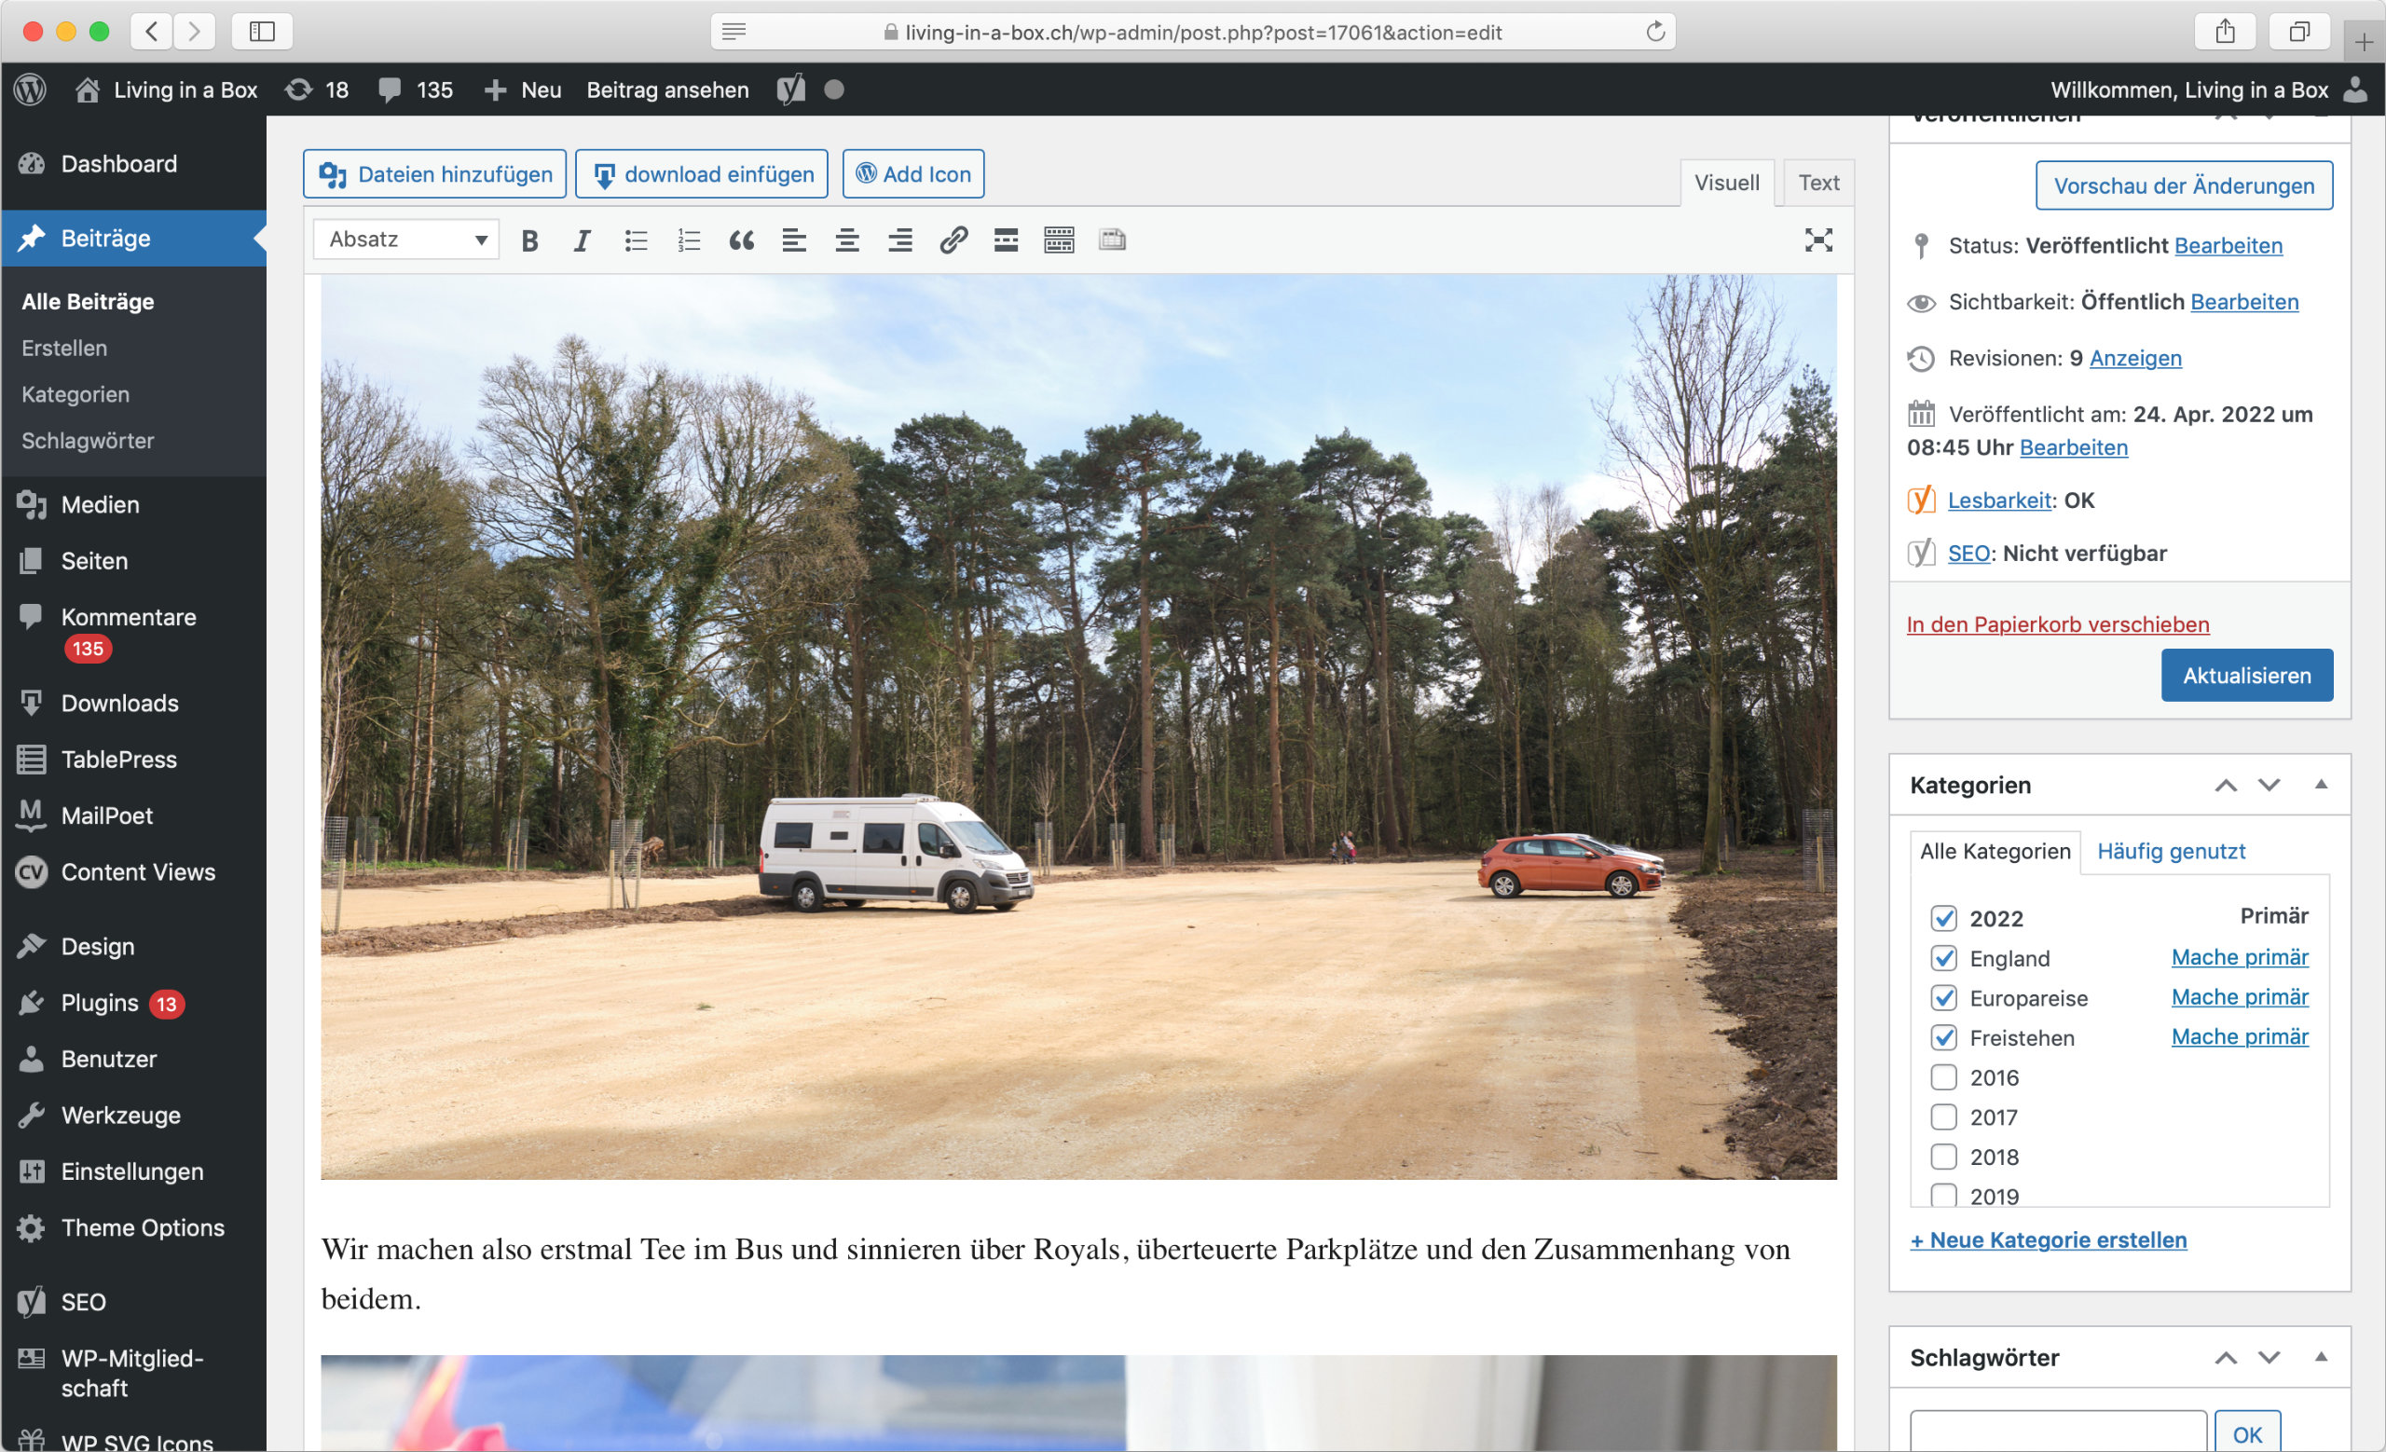Insert a blockquote

click(741, 240)
